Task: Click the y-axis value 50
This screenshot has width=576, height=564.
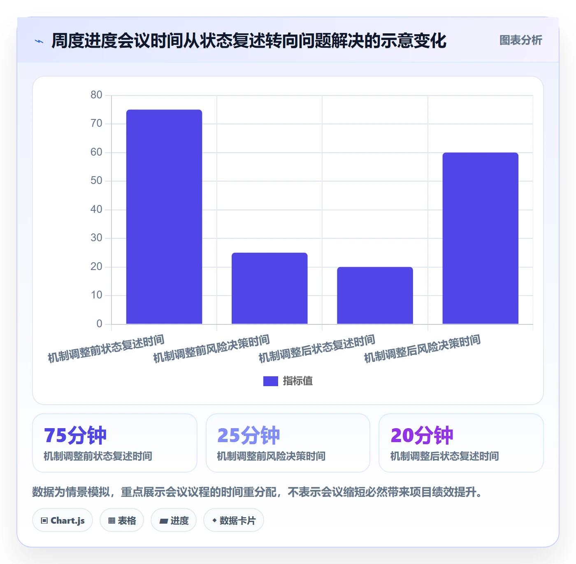Action: point(96,181)
